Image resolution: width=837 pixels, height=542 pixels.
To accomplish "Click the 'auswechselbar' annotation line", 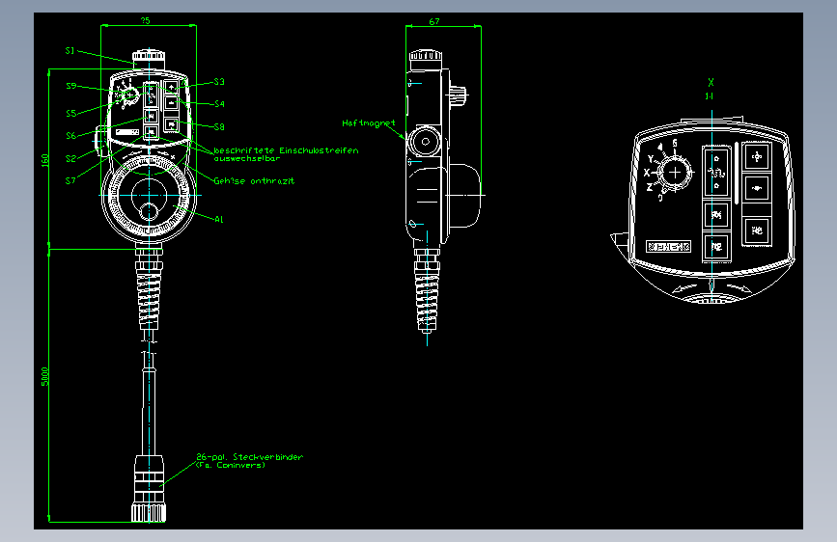I will (246, 158).
